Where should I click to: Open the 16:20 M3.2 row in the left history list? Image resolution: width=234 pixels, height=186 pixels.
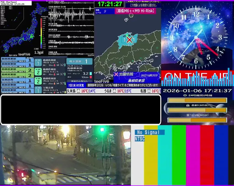tap(17, 65)
